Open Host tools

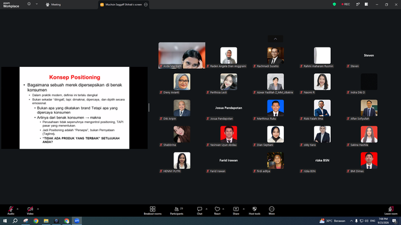tap(254, 211)
